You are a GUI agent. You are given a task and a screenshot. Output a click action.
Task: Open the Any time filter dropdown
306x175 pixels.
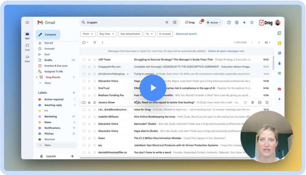point(107,34)
